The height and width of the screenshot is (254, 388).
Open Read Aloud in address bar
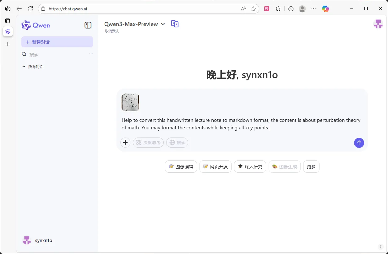point(243,9)
